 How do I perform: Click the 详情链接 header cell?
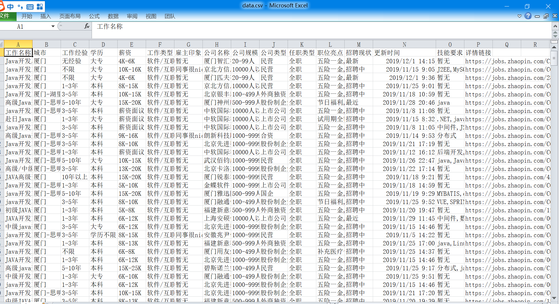pyautogui.click(x=478, y=53)
